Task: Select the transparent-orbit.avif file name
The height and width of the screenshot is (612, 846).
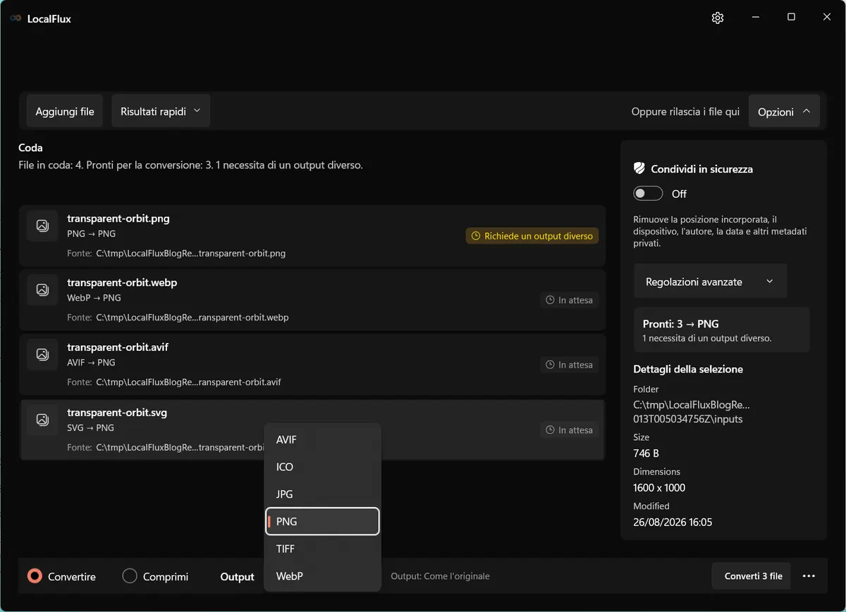Action: click(118, 347)
